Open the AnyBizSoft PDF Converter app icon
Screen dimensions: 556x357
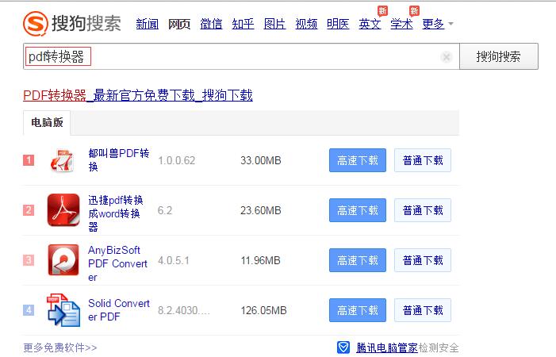(x=63, y=260)
